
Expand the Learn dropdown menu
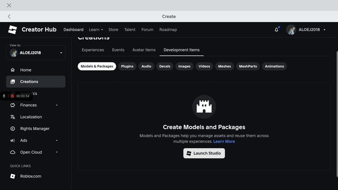[x=96, y=30]
